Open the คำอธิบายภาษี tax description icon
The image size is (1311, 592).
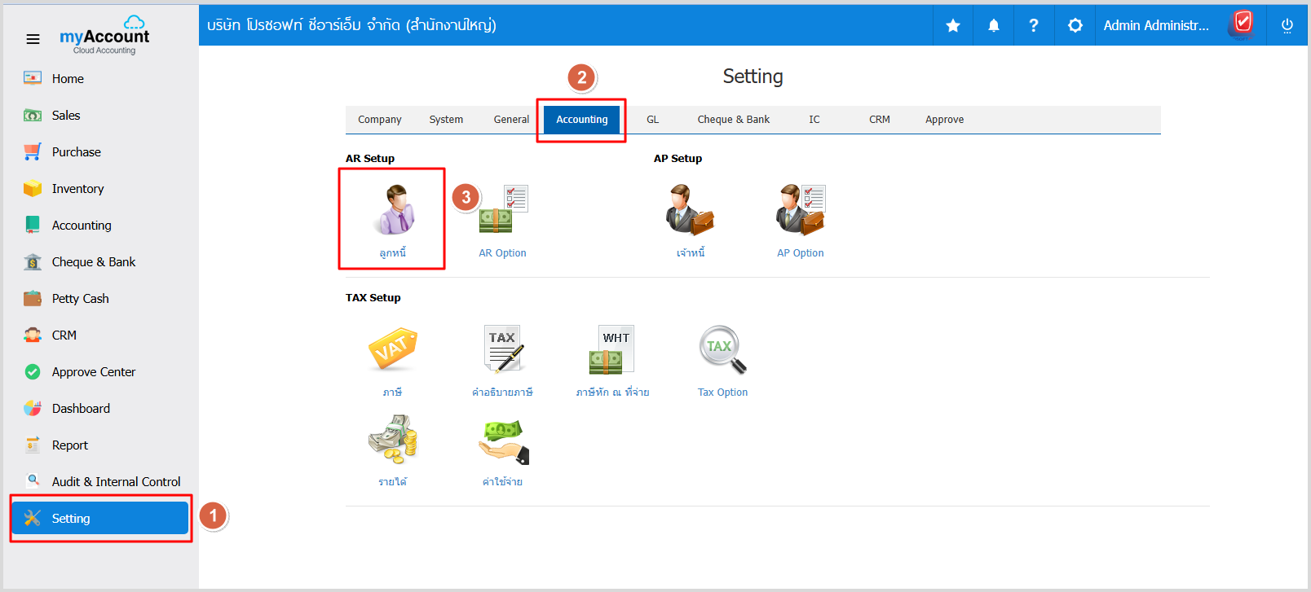click(503, 350)
